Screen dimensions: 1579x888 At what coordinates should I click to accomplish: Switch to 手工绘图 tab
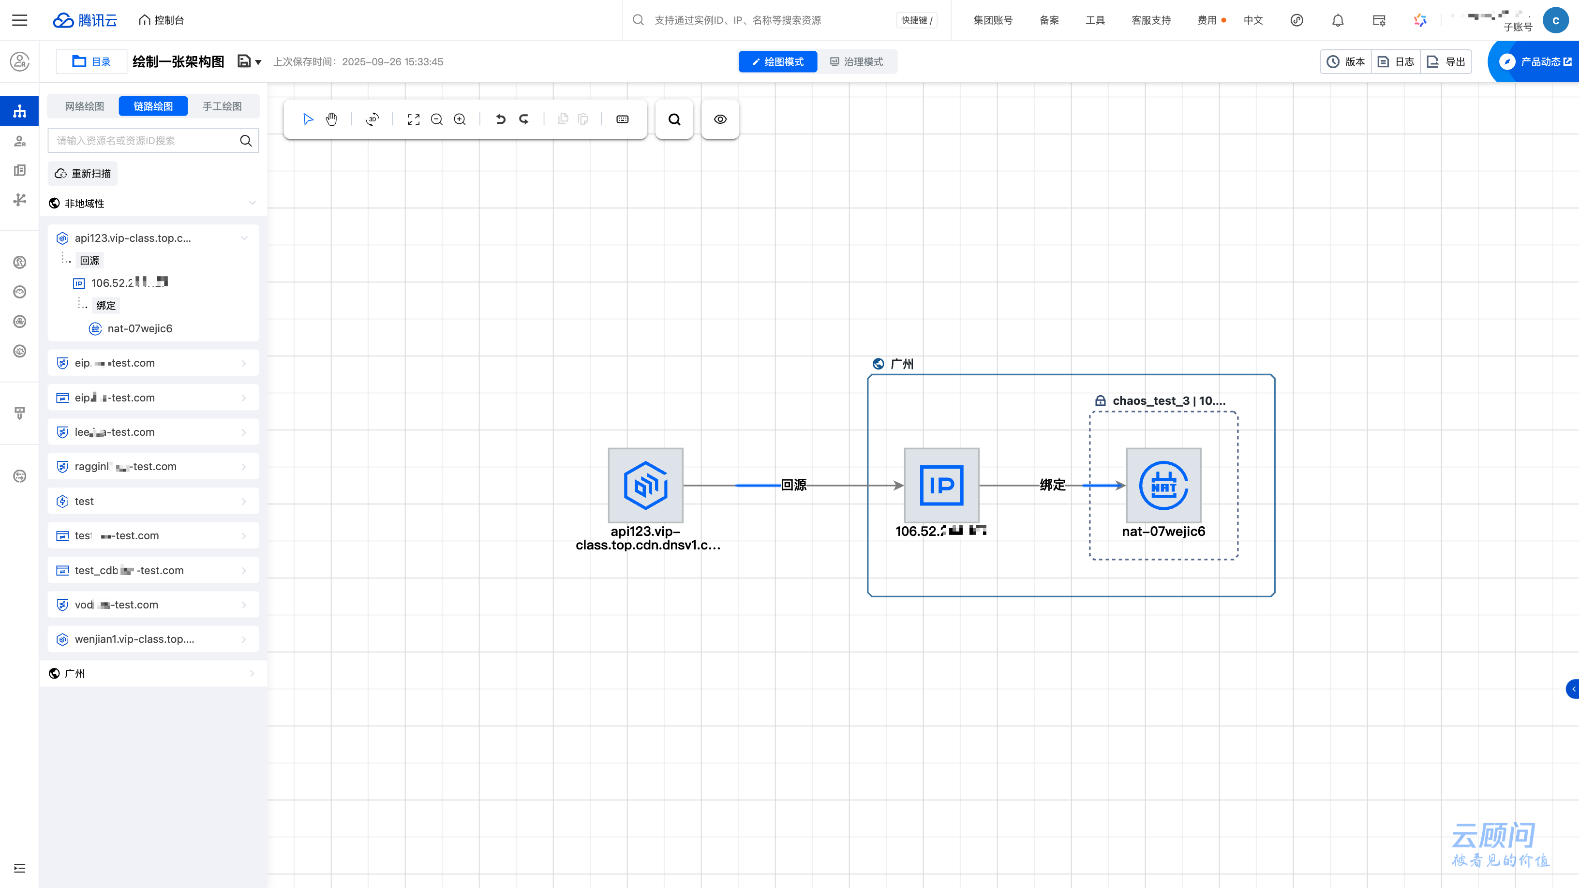tap(222, 106)
